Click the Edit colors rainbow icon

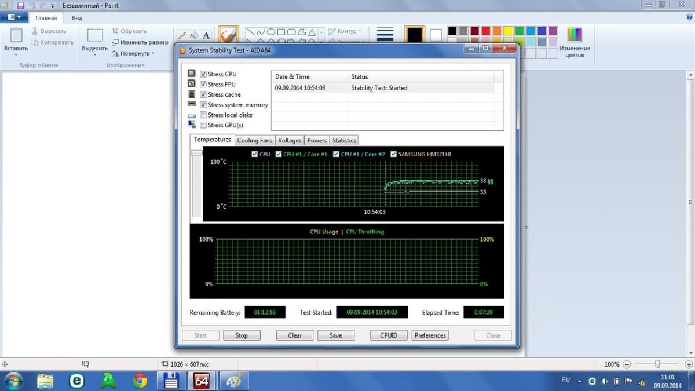575,34
